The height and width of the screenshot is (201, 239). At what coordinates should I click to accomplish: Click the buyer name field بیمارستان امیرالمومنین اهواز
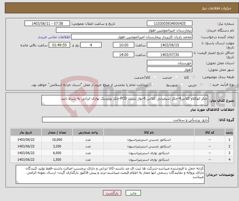point(124,30)
